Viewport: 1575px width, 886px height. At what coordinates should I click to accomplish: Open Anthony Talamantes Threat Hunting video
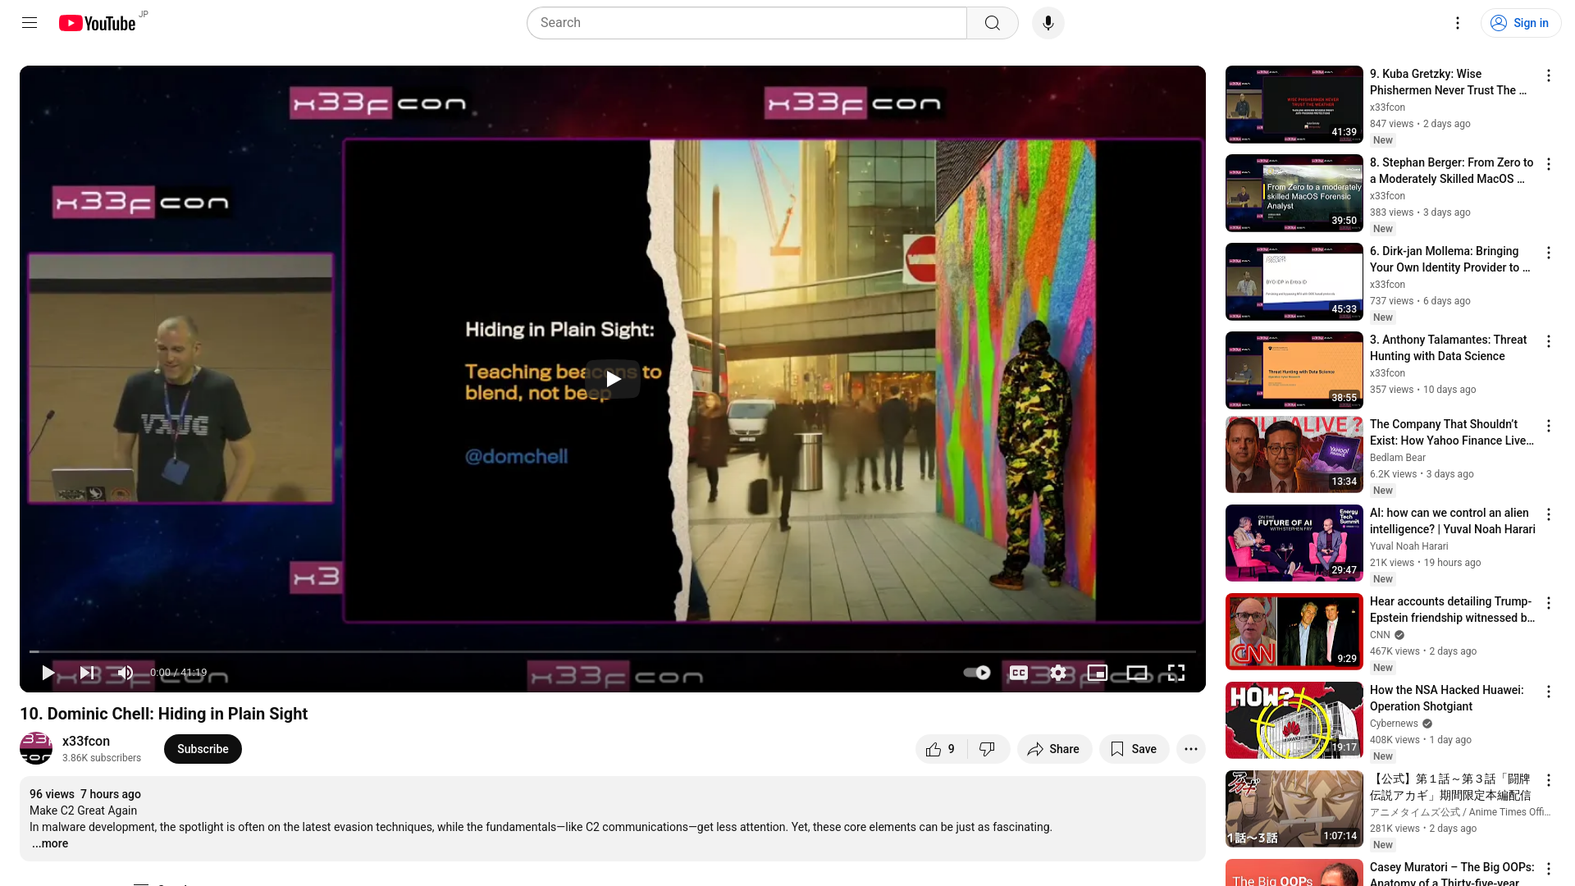pyautogui.click(x=1448, y=348)
